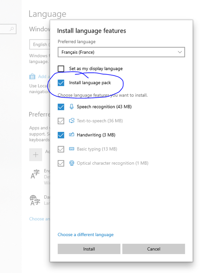Click the Speech recognition microphone icon

(x=72, y=107)
